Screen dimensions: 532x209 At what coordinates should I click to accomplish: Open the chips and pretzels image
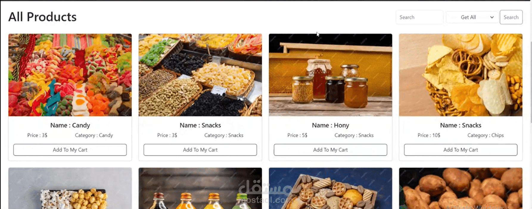pyautogui.click(x=461, y=75)
